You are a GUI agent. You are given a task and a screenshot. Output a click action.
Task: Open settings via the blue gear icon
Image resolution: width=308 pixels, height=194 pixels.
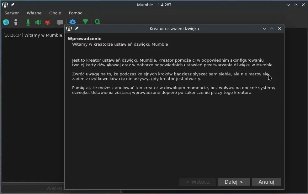click(x=73, y=22)
